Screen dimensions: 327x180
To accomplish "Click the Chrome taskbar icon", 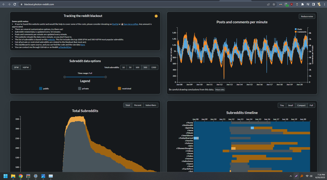I will tap(21, 176).
